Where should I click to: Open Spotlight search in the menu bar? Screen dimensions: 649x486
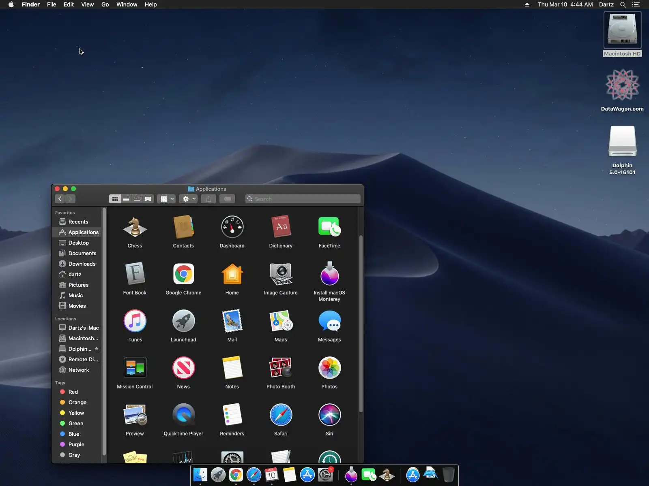[x=623, y=4]
